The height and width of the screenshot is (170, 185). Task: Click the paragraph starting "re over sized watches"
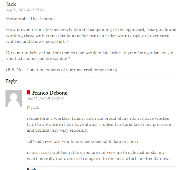coord(100,155)
